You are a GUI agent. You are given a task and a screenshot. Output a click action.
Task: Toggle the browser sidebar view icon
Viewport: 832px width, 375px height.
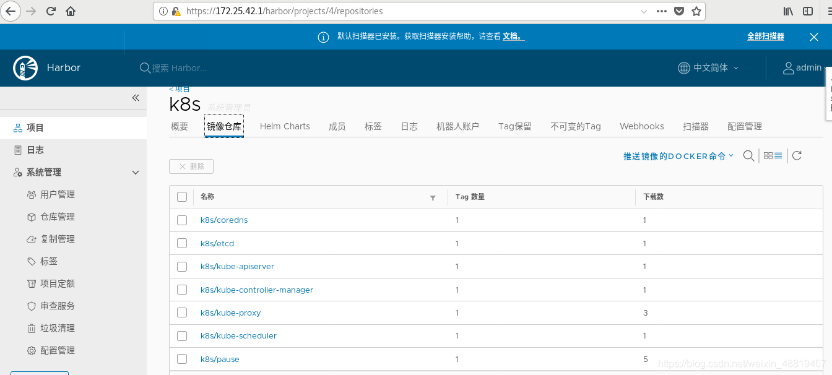pos(808,11)
